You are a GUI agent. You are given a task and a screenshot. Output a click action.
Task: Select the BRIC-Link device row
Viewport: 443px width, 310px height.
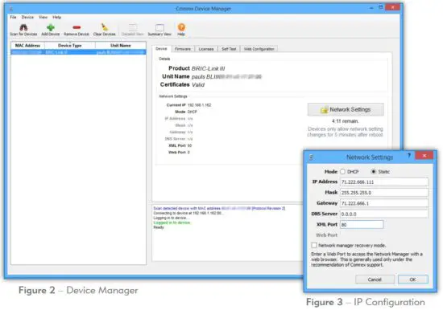coord(79,52)
